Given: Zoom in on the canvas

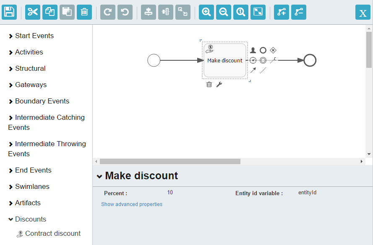Looking at the screenshot, I should pos(206,12).
